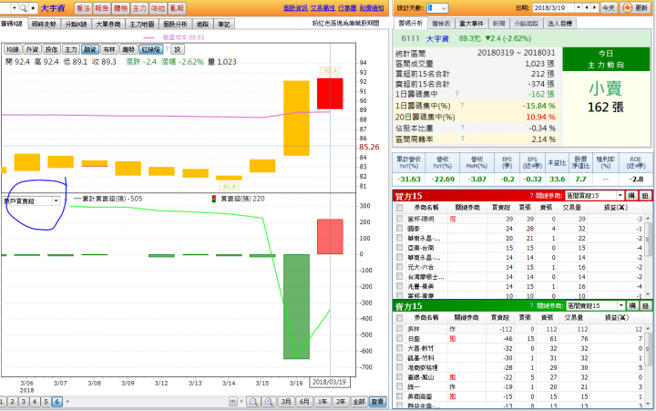The width and height of the screenshot is (656, 411).
Task: Toggle the 投信 investment trust indicator
Action: [x=51, y=49]
